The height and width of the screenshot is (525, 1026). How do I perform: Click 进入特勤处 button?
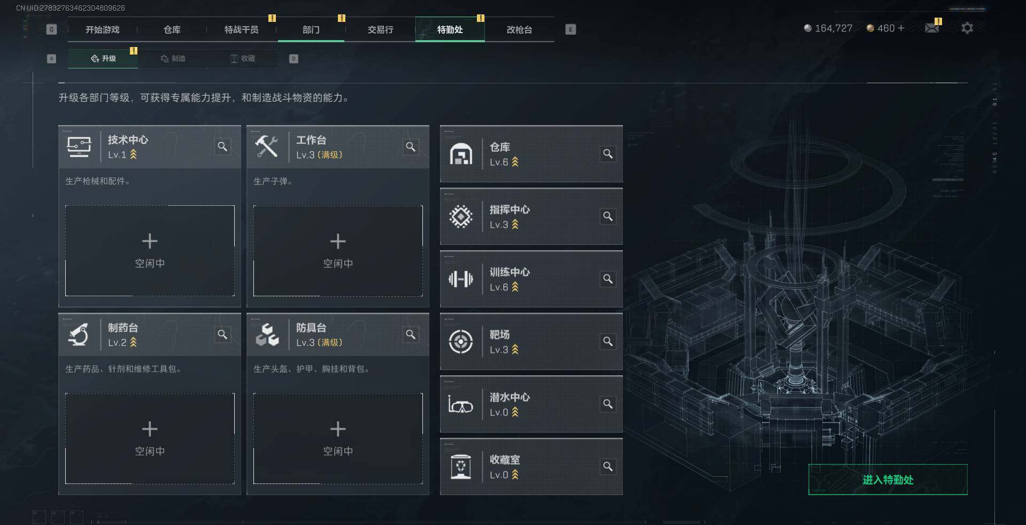[x=888, y=480]
